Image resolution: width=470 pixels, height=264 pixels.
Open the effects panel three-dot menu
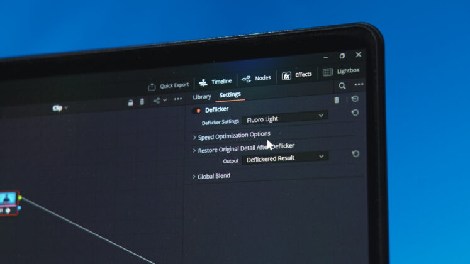[359, 84]
